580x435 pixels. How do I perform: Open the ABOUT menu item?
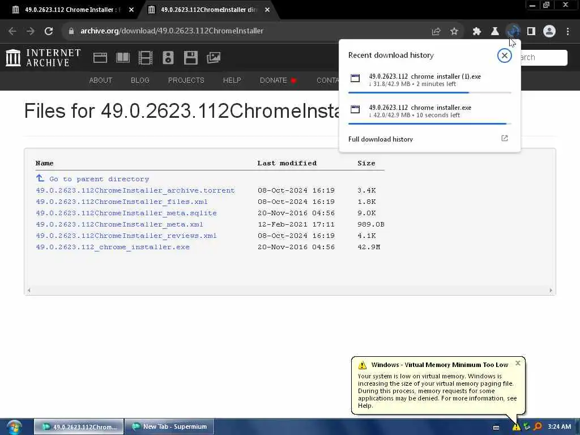click(x=101, y=80)
